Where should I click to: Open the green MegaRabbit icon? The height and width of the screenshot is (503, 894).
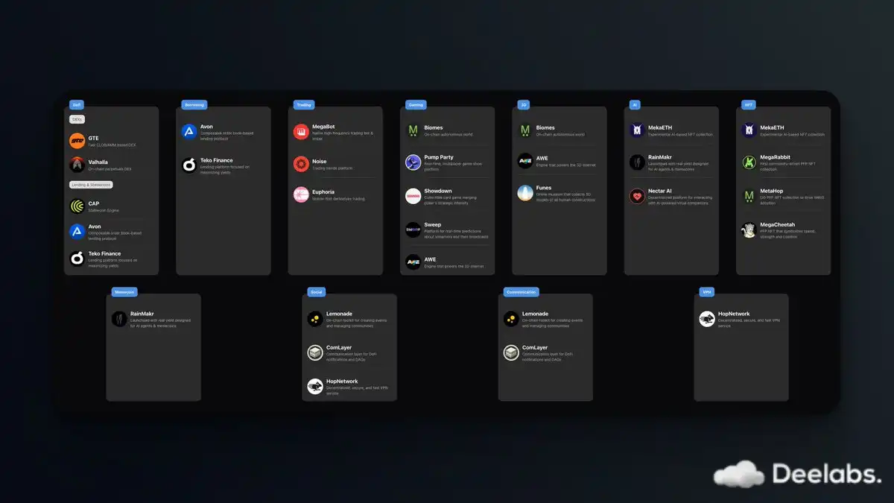[x=749, y=162]
